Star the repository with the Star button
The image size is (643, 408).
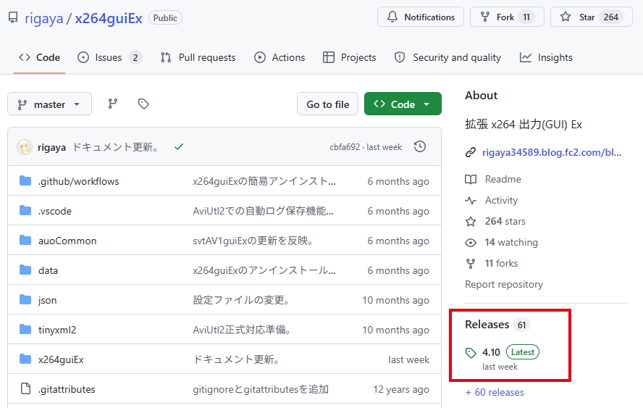(x=592, y=17)
